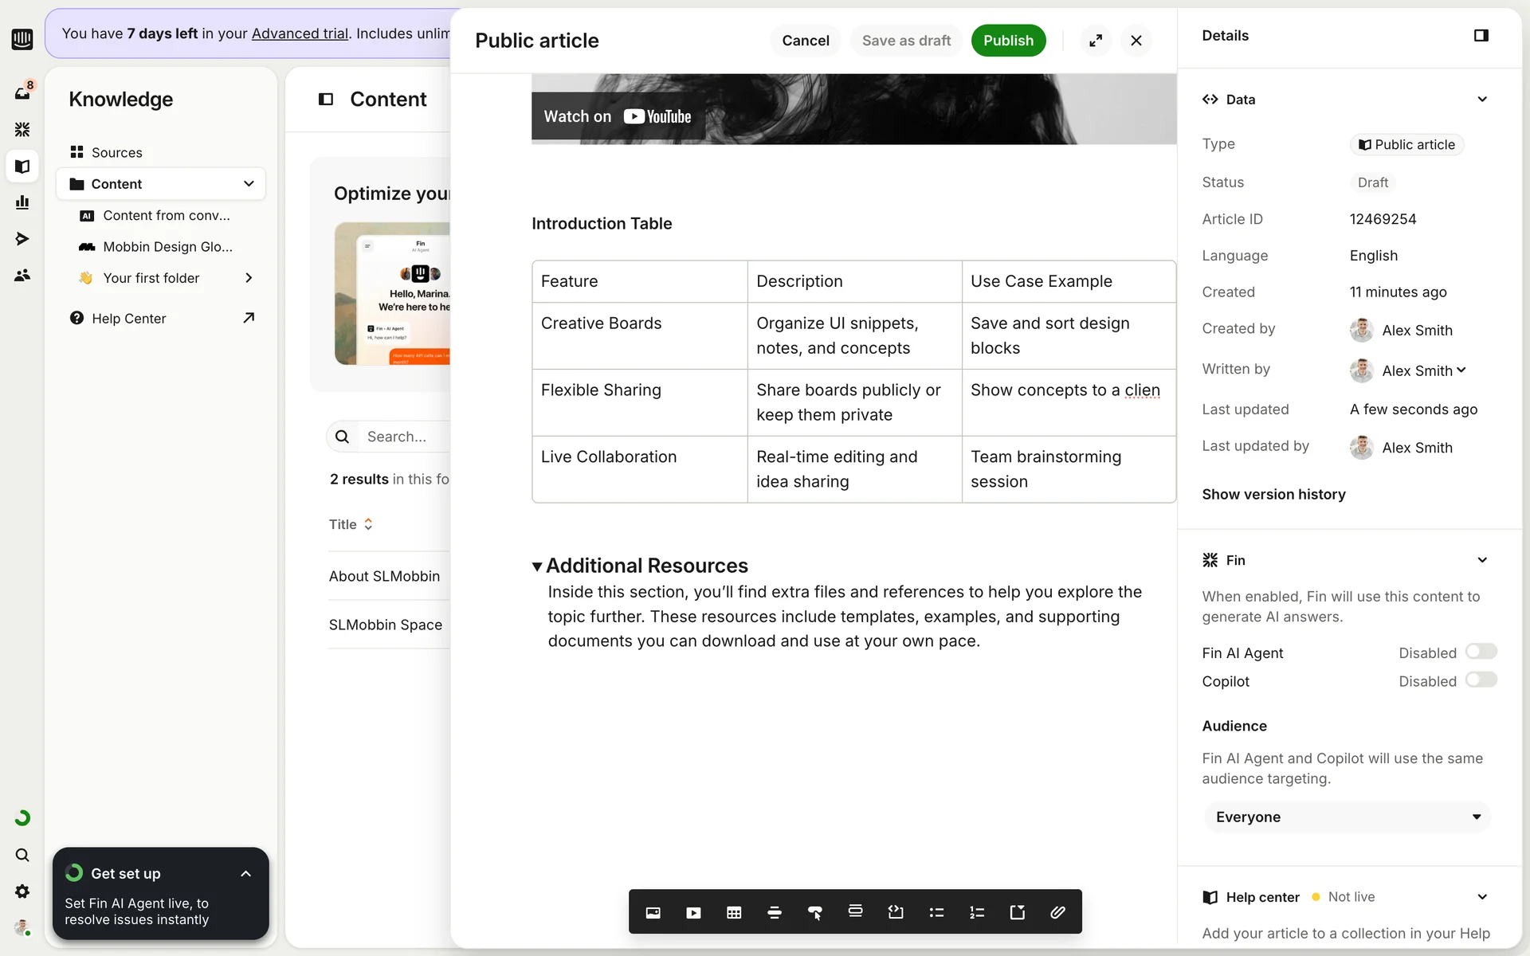Add a button block from the toolbar
Screen dimensions: 1530x956
click(814, 912)
